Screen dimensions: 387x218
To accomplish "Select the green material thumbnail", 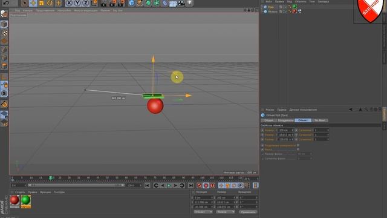I will [x=25, y=202].
